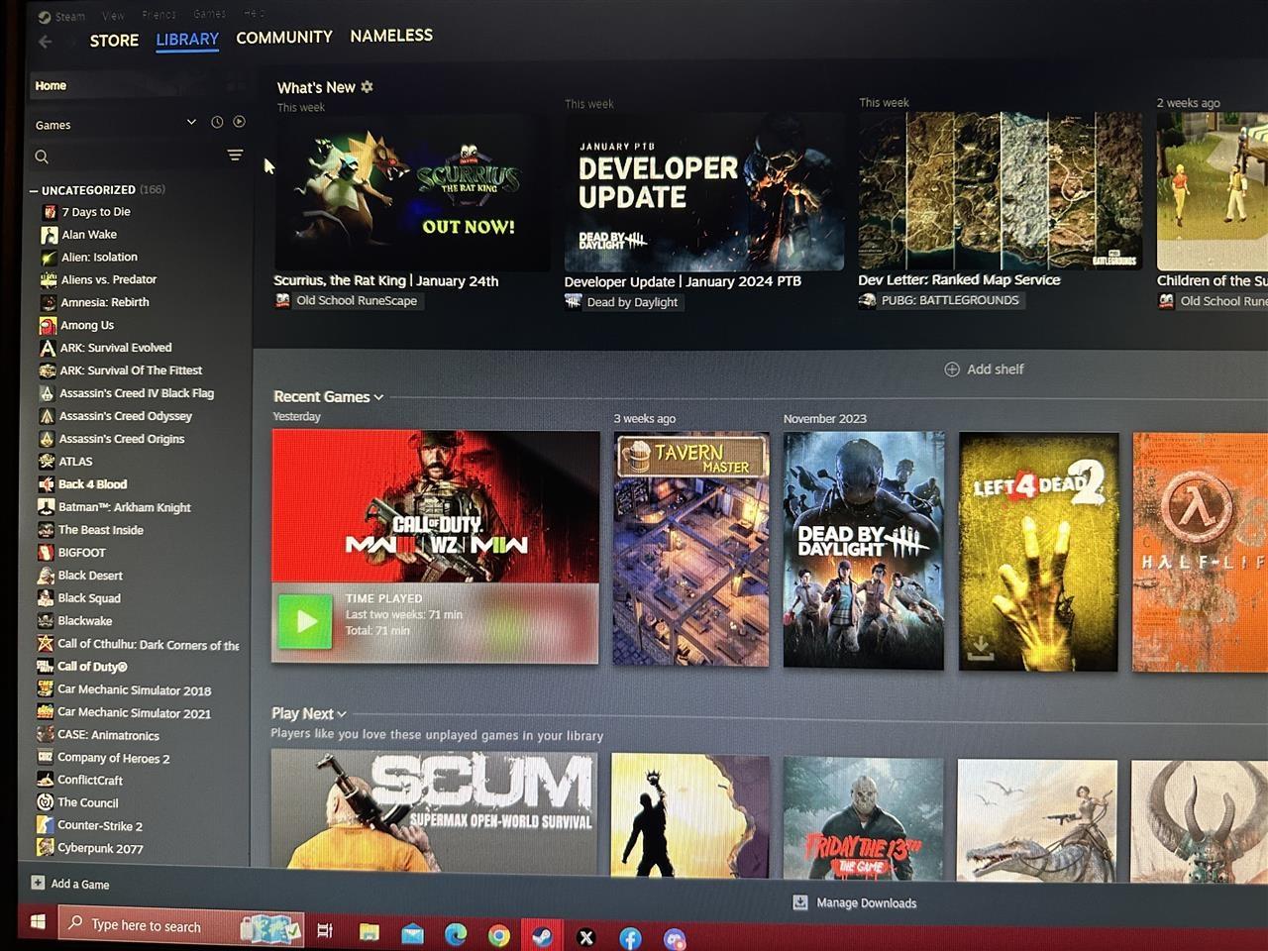Click the Add a Game plus icon
The height and width of the screenshot is (951, 1268).
pos(38,883)
